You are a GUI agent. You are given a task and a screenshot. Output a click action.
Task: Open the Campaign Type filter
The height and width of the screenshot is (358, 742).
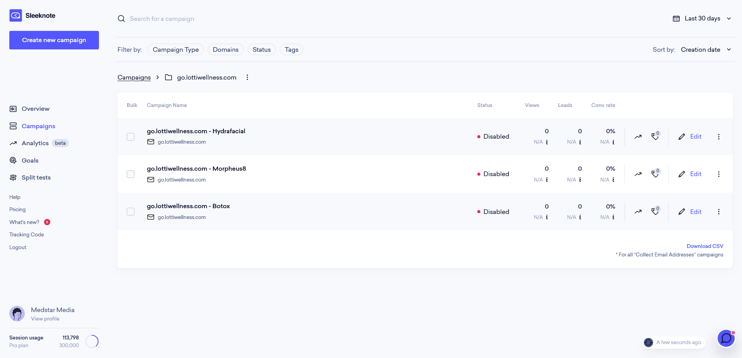176,49
